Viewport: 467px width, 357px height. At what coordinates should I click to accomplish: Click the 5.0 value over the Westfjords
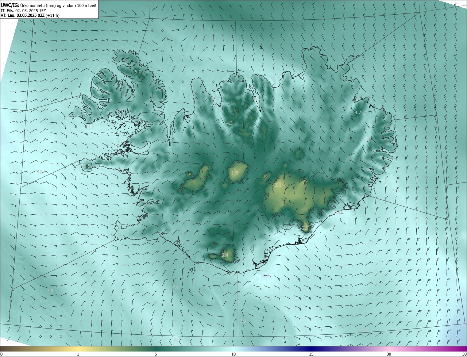(138, 72)
